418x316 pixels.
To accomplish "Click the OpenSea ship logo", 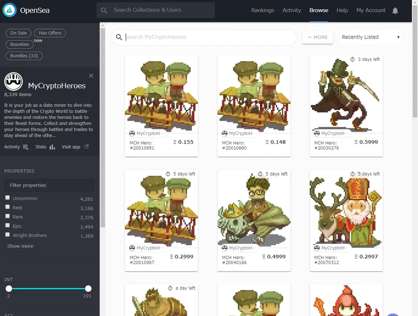I will click(x=10, y=10).
